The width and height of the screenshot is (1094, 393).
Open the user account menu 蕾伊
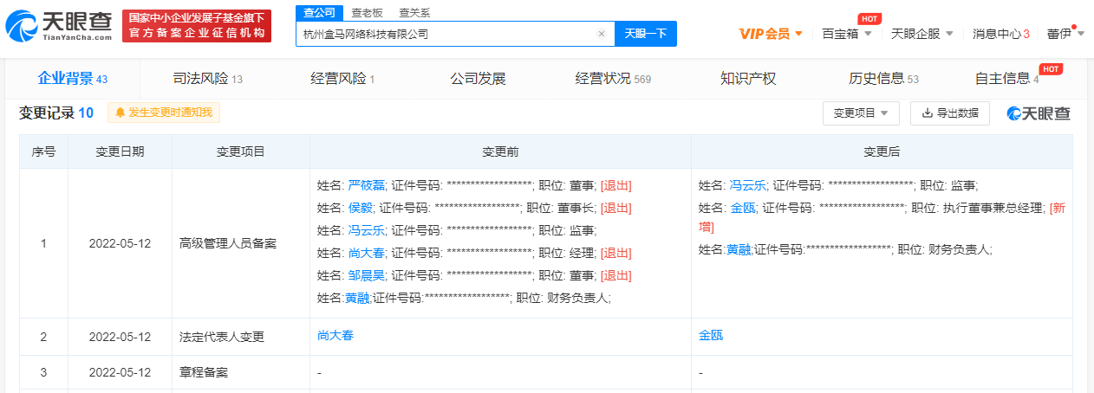pyautogui.click(x=1065, y=34)
